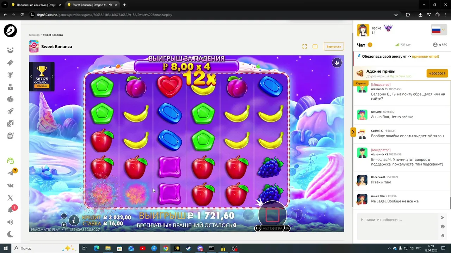Show hidden system tray icons
451x253 pixels.
coord(389,248)
